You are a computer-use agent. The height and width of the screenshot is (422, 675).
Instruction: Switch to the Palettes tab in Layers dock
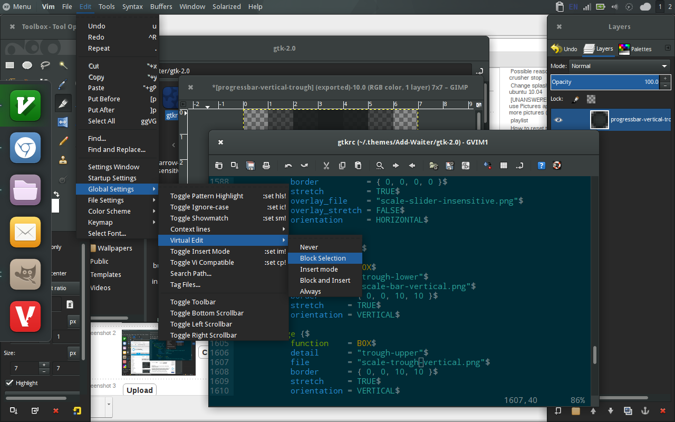(635, 49)
